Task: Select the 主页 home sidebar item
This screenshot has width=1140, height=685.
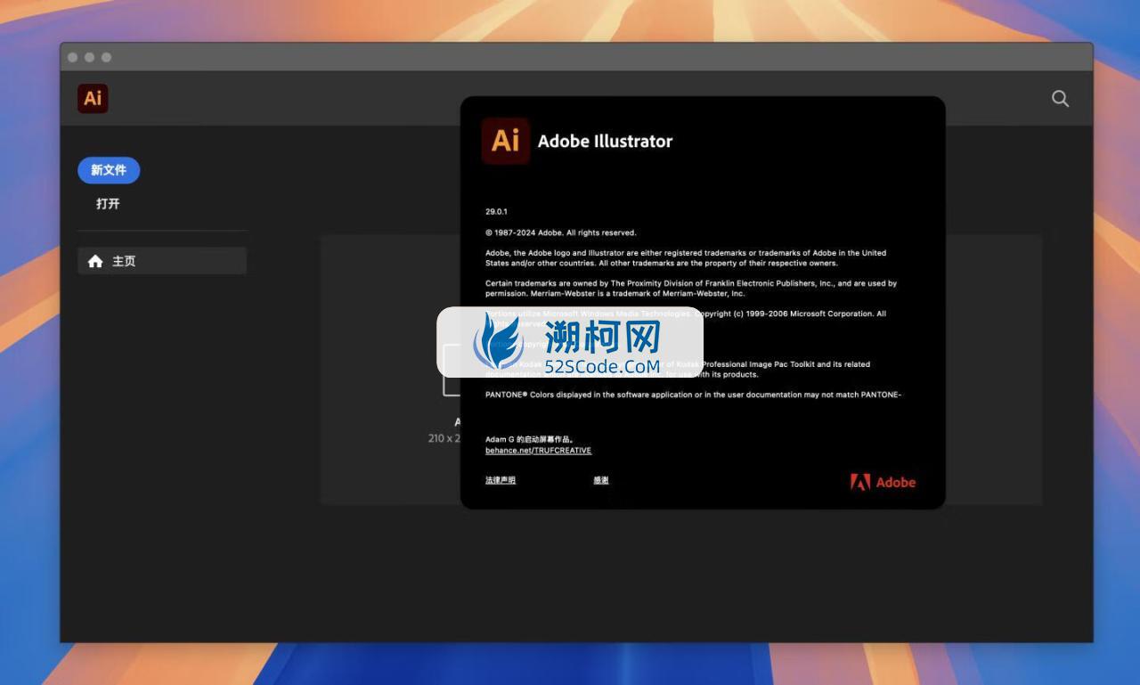Action: click(x=162, y=261)
